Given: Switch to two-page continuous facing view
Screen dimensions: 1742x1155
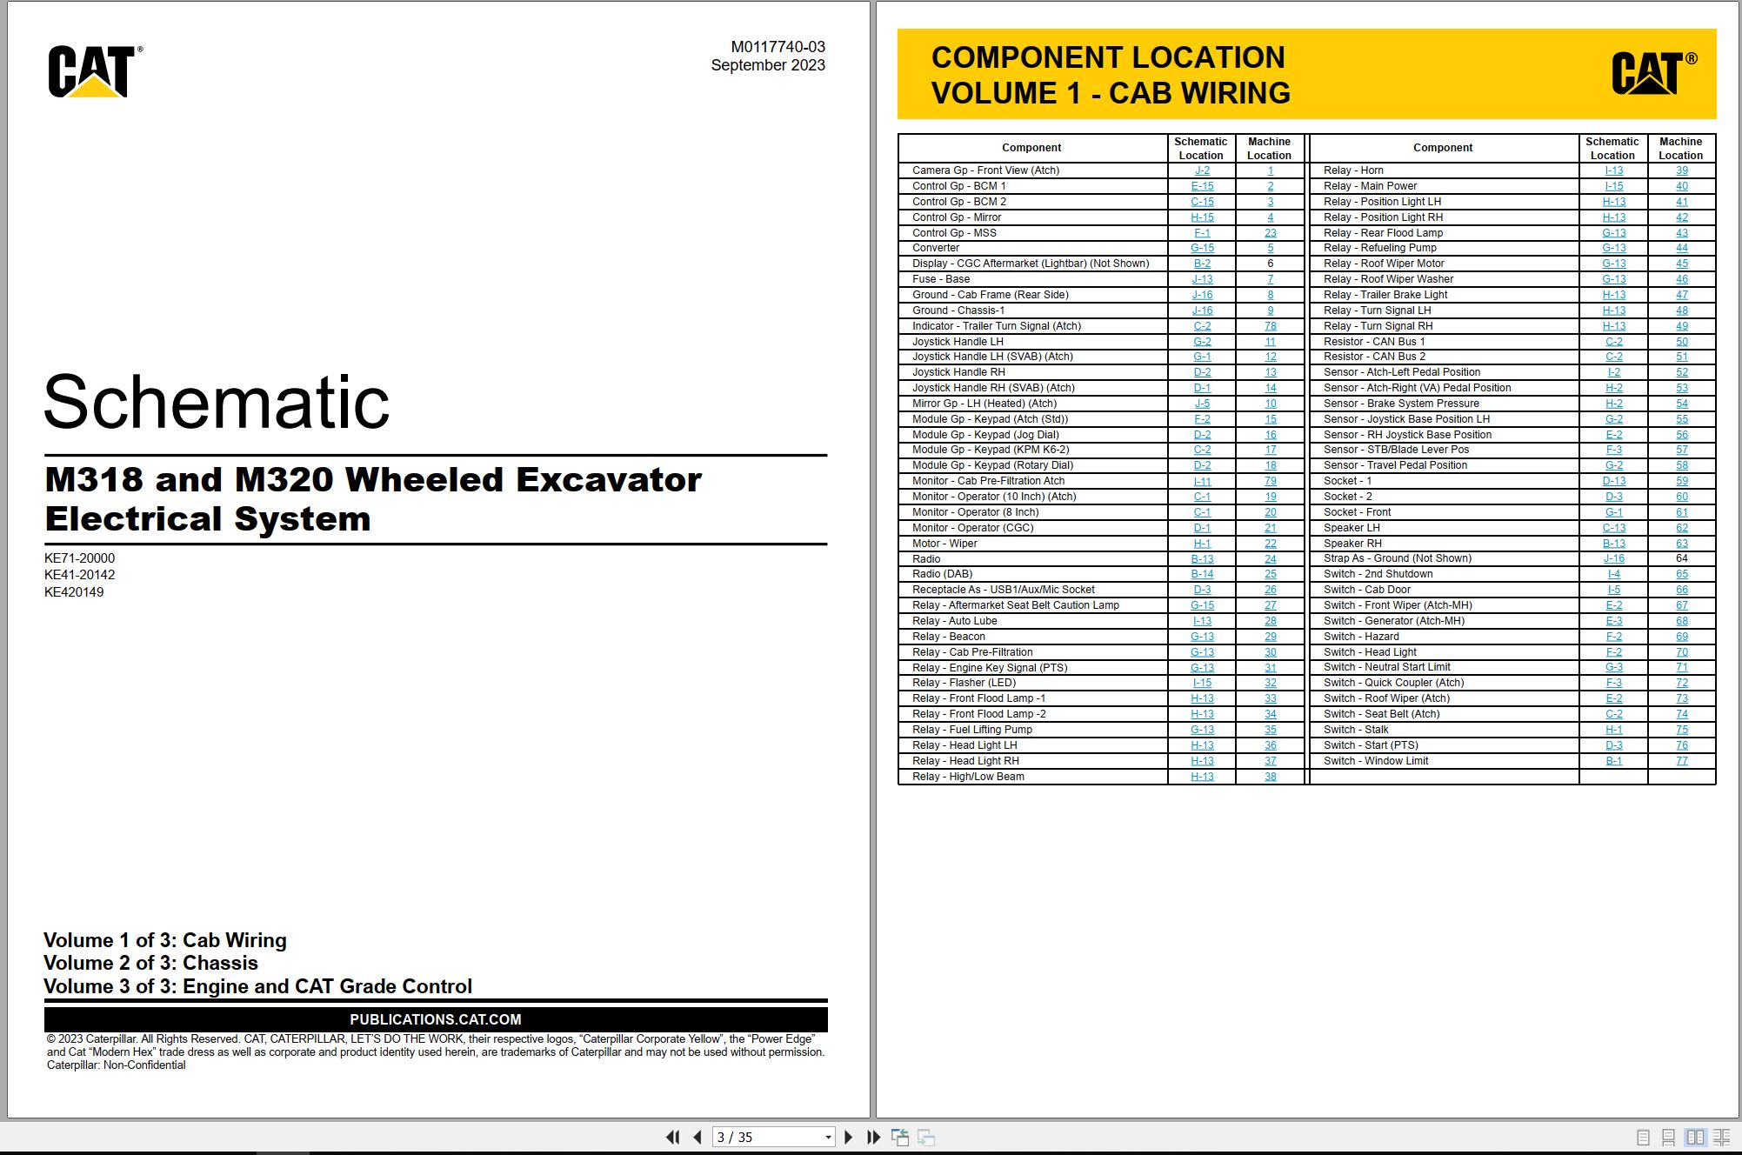Looking at the screenshot, I should (x=1721, y=1137).
